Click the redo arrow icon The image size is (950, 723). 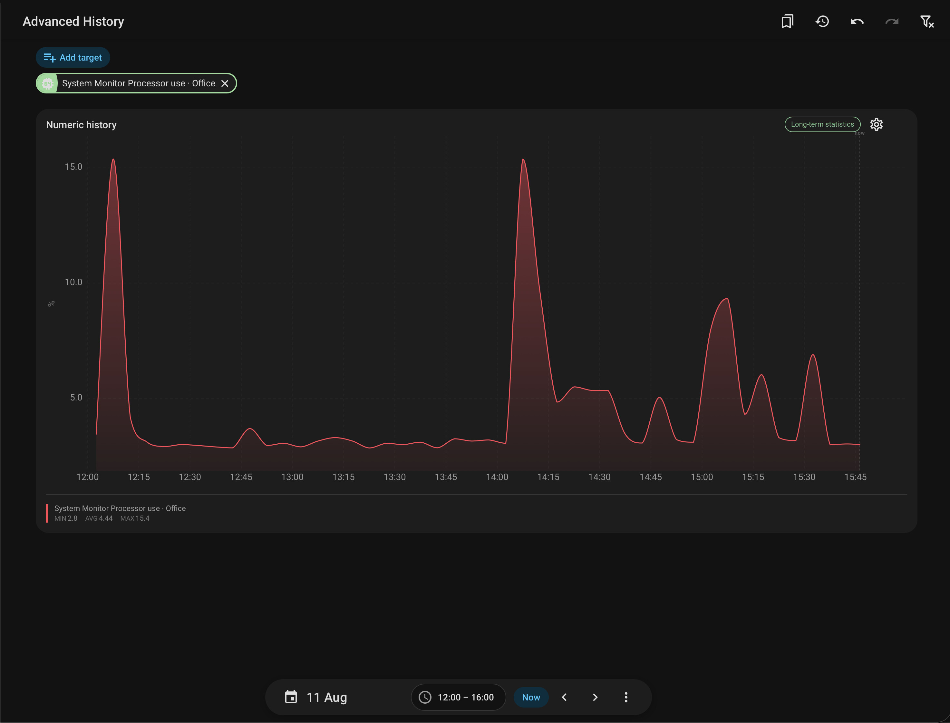tap(892, 22)
